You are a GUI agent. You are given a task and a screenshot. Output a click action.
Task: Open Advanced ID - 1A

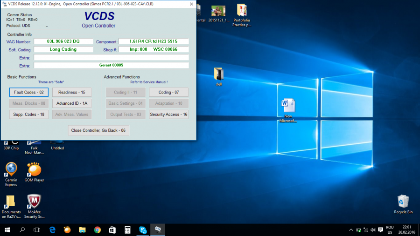[71, 103]
